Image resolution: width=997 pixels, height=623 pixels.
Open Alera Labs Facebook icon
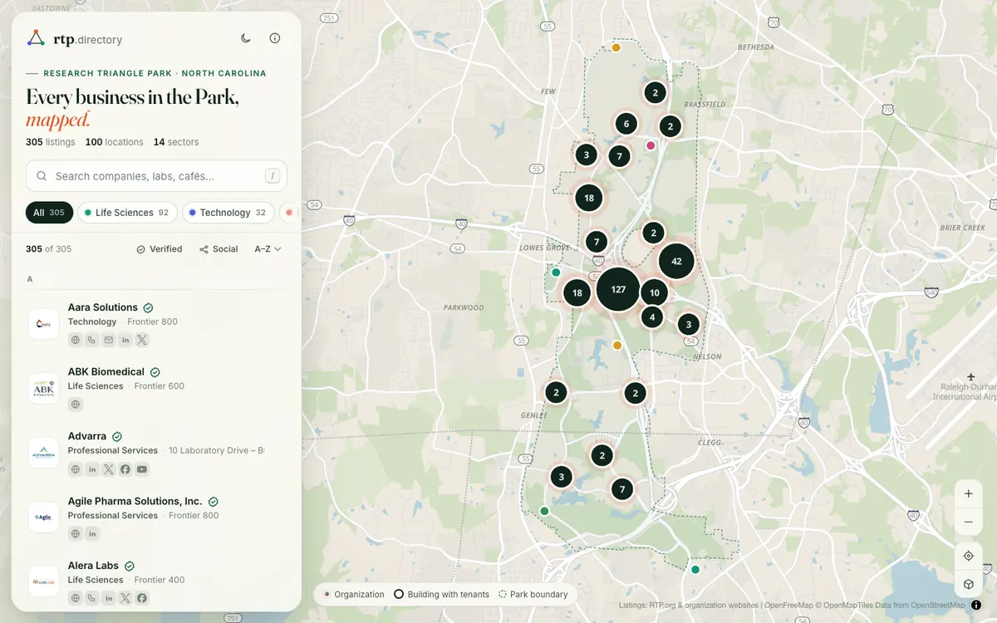pyautogui.click(x=142, y=598)
